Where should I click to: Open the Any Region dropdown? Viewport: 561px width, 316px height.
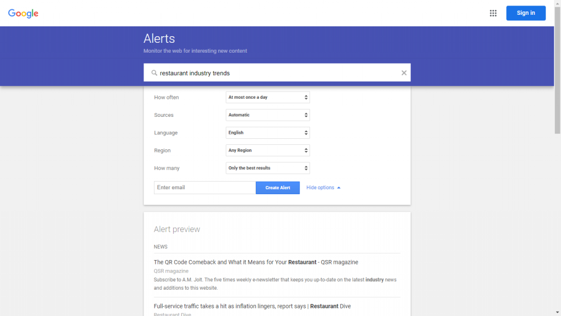(x=267, y=150)
